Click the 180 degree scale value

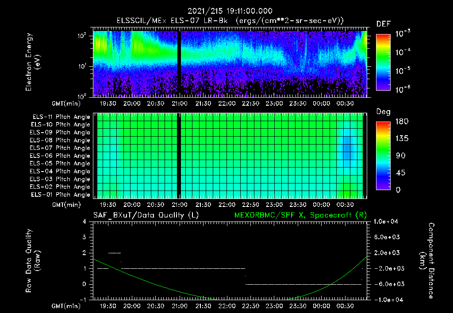402,122
